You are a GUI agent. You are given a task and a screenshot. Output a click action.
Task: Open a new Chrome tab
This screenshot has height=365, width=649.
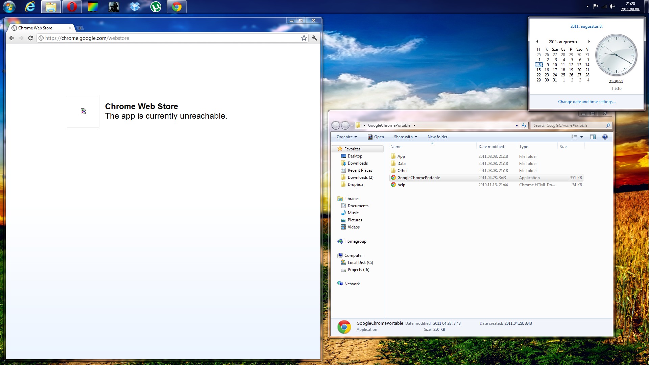(80, 28)
